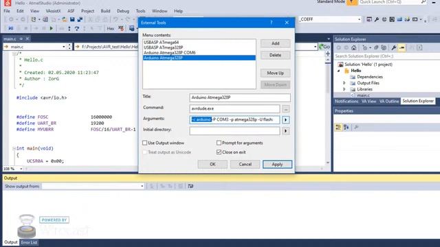Click the pin icon on main.c tab
Screen dimensions: 440x247
(21, 38)
